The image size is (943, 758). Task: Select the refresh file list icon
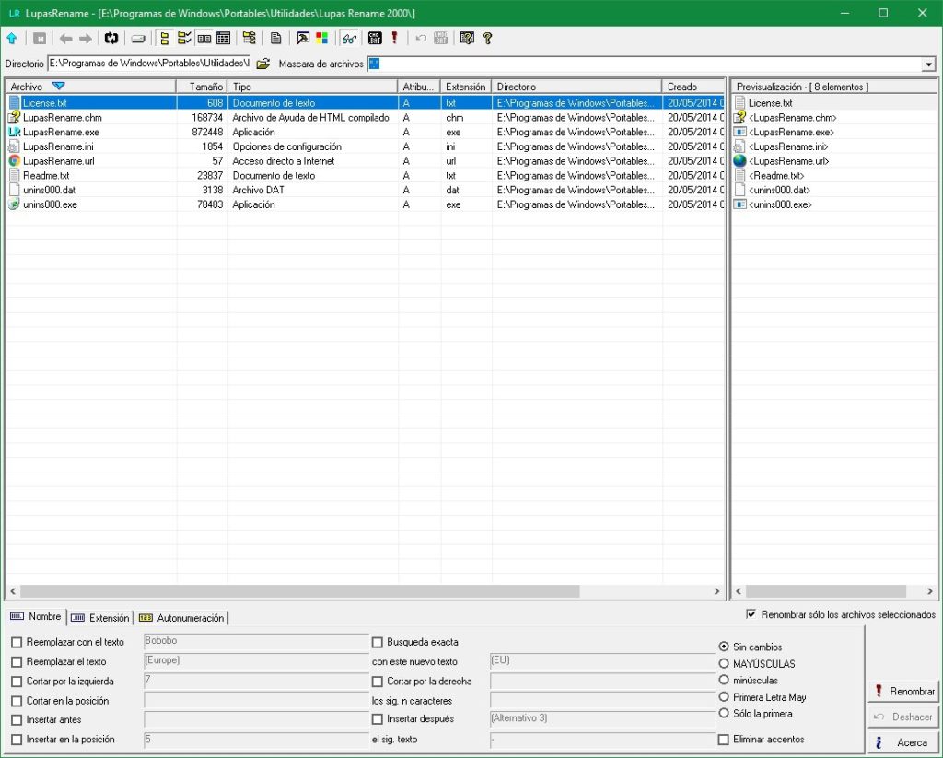[x=111, y=38]
